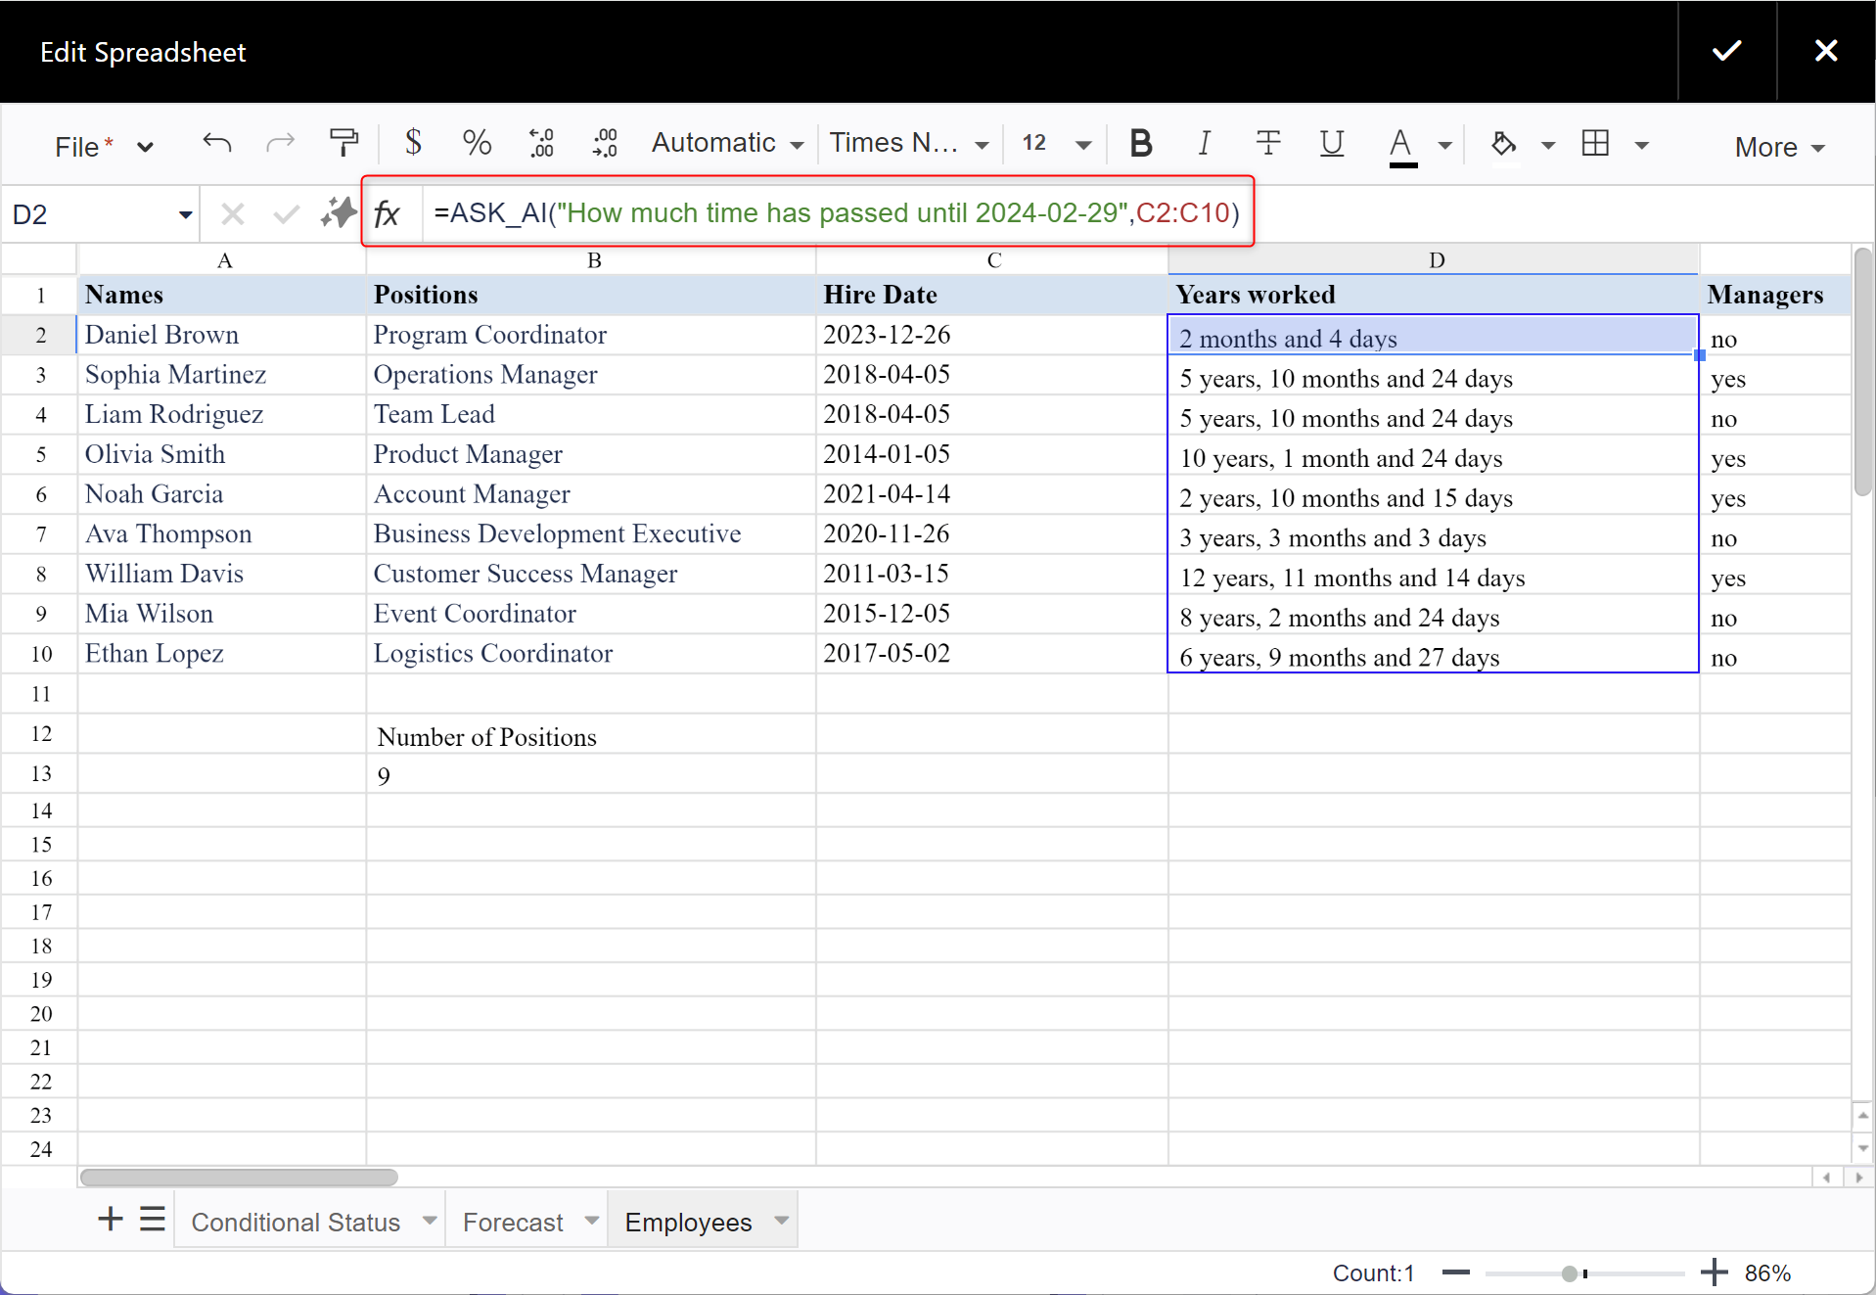1876x1295 pixels.
Task: Apply currency format with dollar icon
Action: (413, 144)
